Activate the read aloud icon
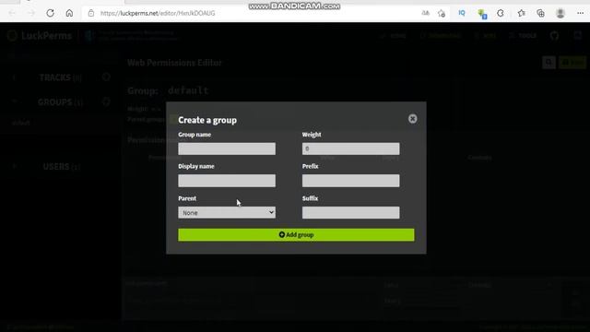The image size is (590, 332). [425, 13]
